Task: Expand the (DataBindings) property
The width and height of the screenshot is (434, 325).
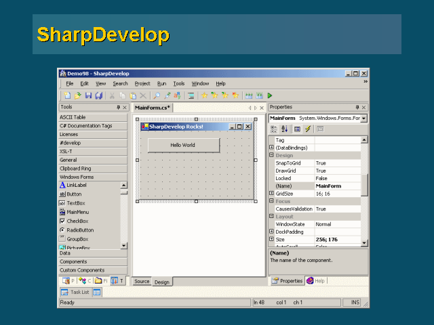Action: point(271,148)
